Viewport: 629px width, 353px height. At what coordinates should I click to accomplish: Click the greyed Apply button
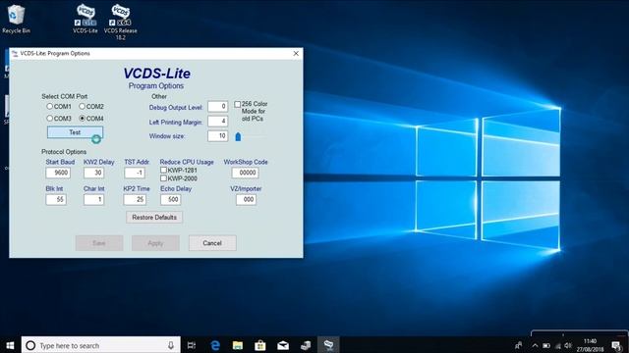(x=155, y=243)
